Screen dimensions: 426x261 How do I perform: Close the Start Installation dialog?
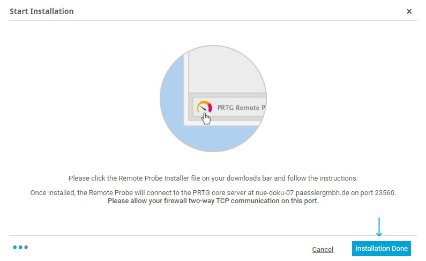click(409, 11)
